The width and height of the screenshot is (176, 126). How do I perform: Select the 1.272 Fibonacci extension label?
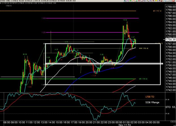44,33
